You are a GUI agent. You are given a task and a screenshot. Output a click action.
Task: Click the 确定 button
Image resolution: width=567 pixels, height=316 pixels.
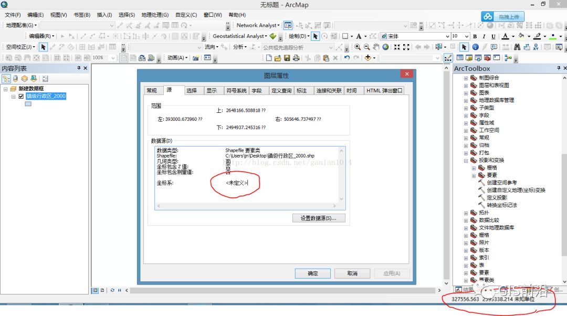click(313, 273)
